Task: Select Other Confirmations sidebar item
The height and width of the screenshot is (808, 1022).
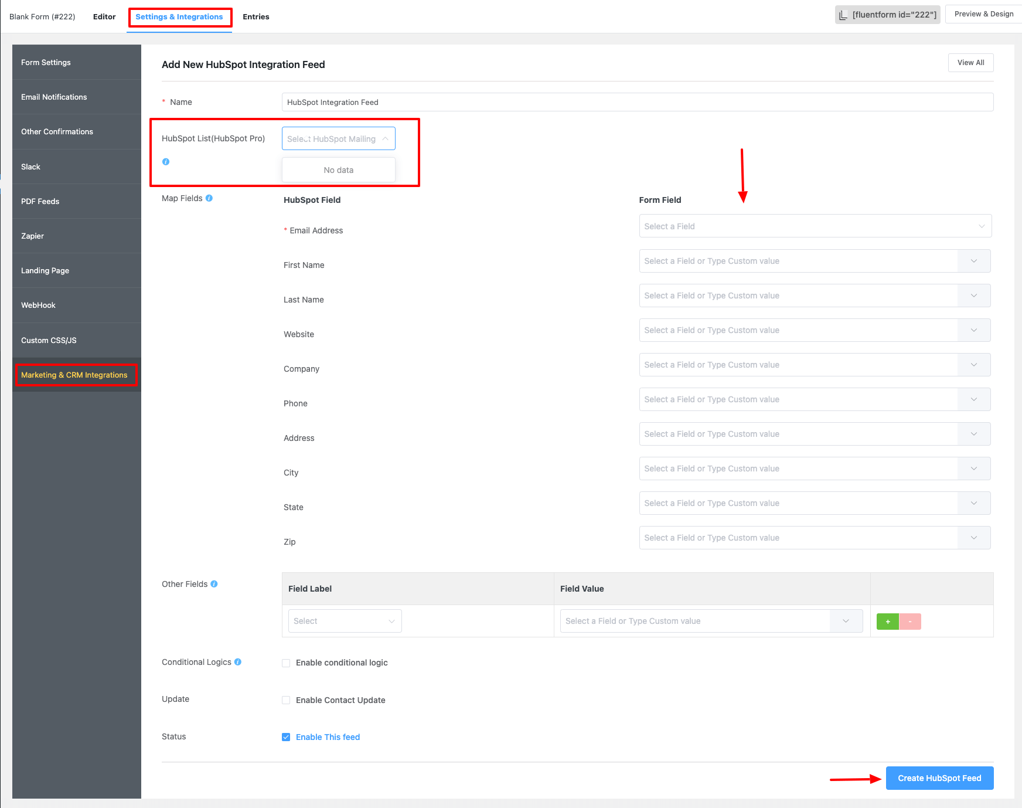Action: click(77, 131)
